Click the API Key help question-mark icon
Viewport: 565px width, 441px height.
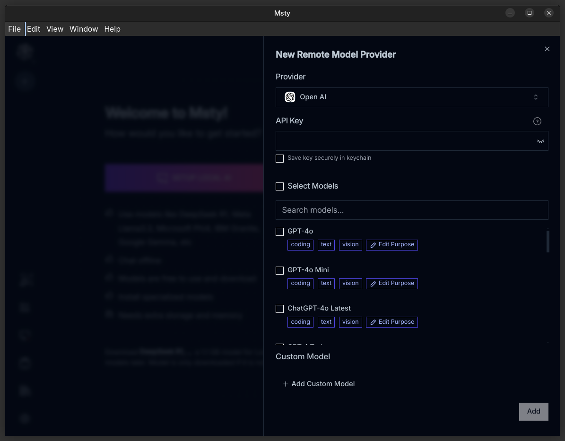tap(537, 121)
